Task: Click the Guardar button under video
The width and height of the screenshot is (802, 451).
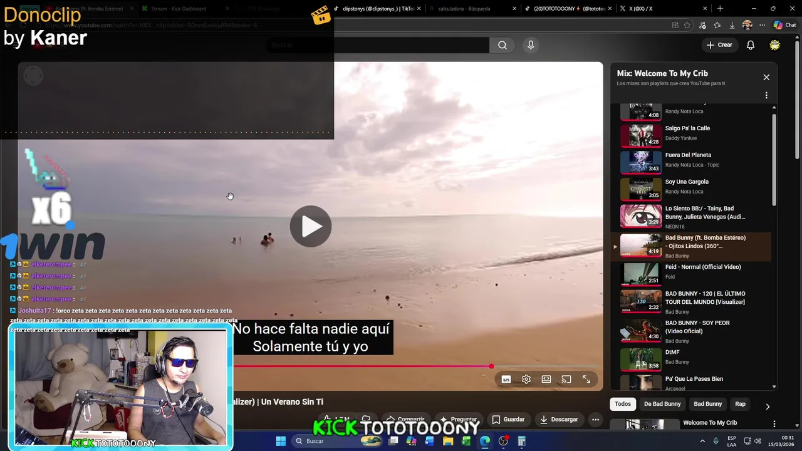Action: [508, 420]
